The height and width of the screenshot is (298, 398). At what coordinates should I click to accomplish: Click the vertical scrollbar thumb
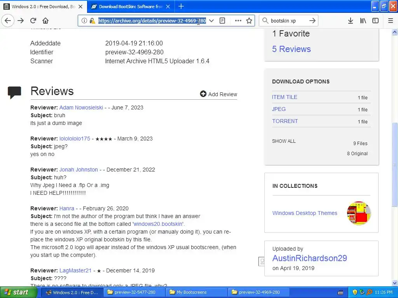[x=395, y=165]
